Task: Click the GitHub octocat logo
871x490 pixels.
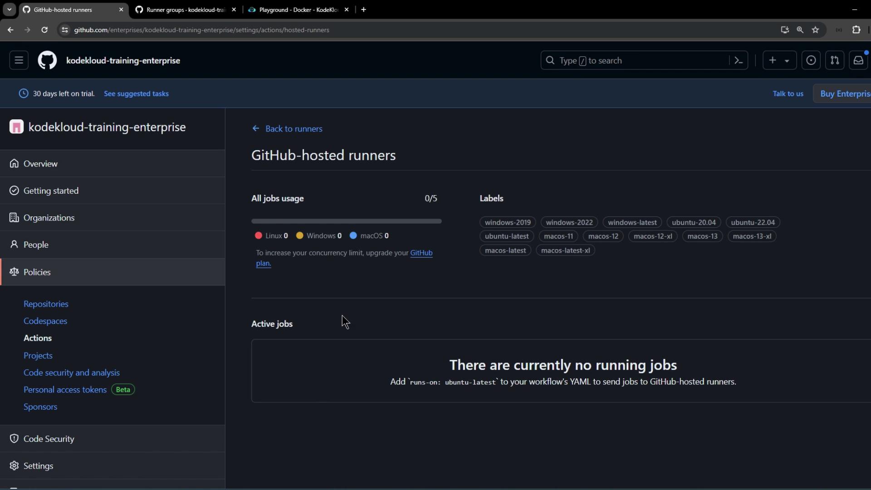Action: point(47,60)
